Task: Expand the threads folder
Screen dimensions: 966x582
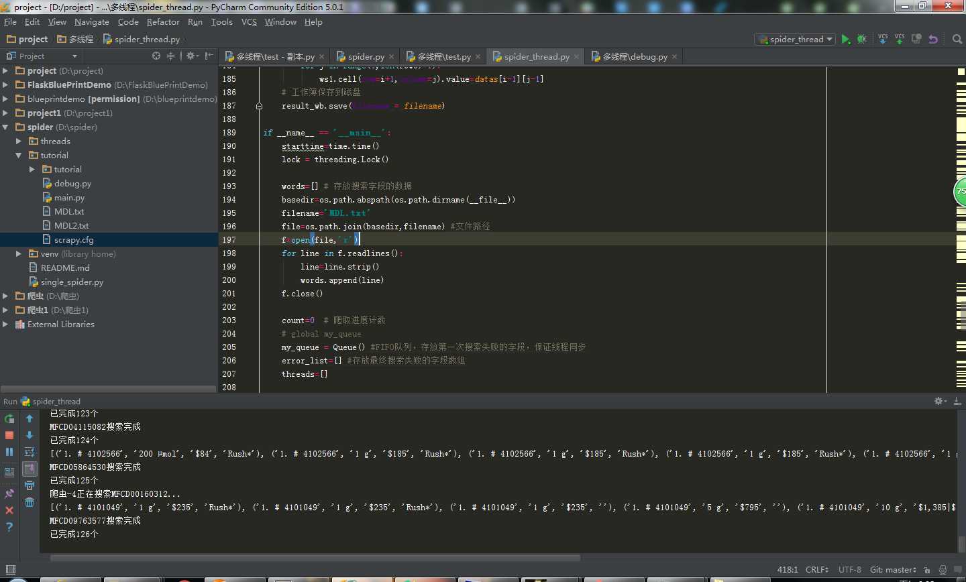Action: (19, 141)
